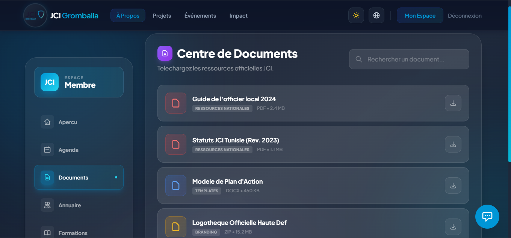Download Modele de Plan d'Action
The height and width of the screenshot is (238, 511).
coord(453,186)
